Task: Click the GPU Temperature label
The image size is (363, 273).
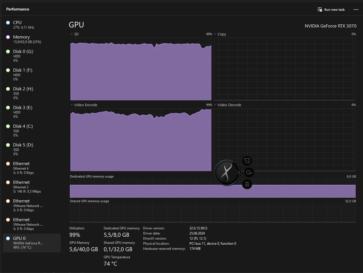Action: (117, 257)
